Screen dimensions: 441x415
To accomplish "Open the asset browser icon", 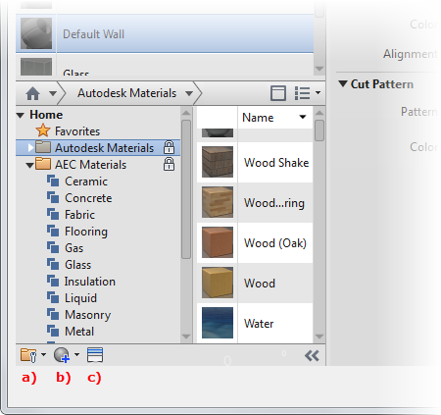I will [x=95, y=355].
